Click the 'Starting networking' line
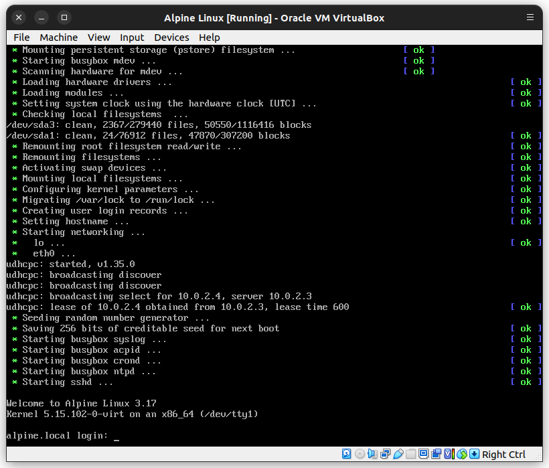 pyautogui.click(x=78, y=232)
